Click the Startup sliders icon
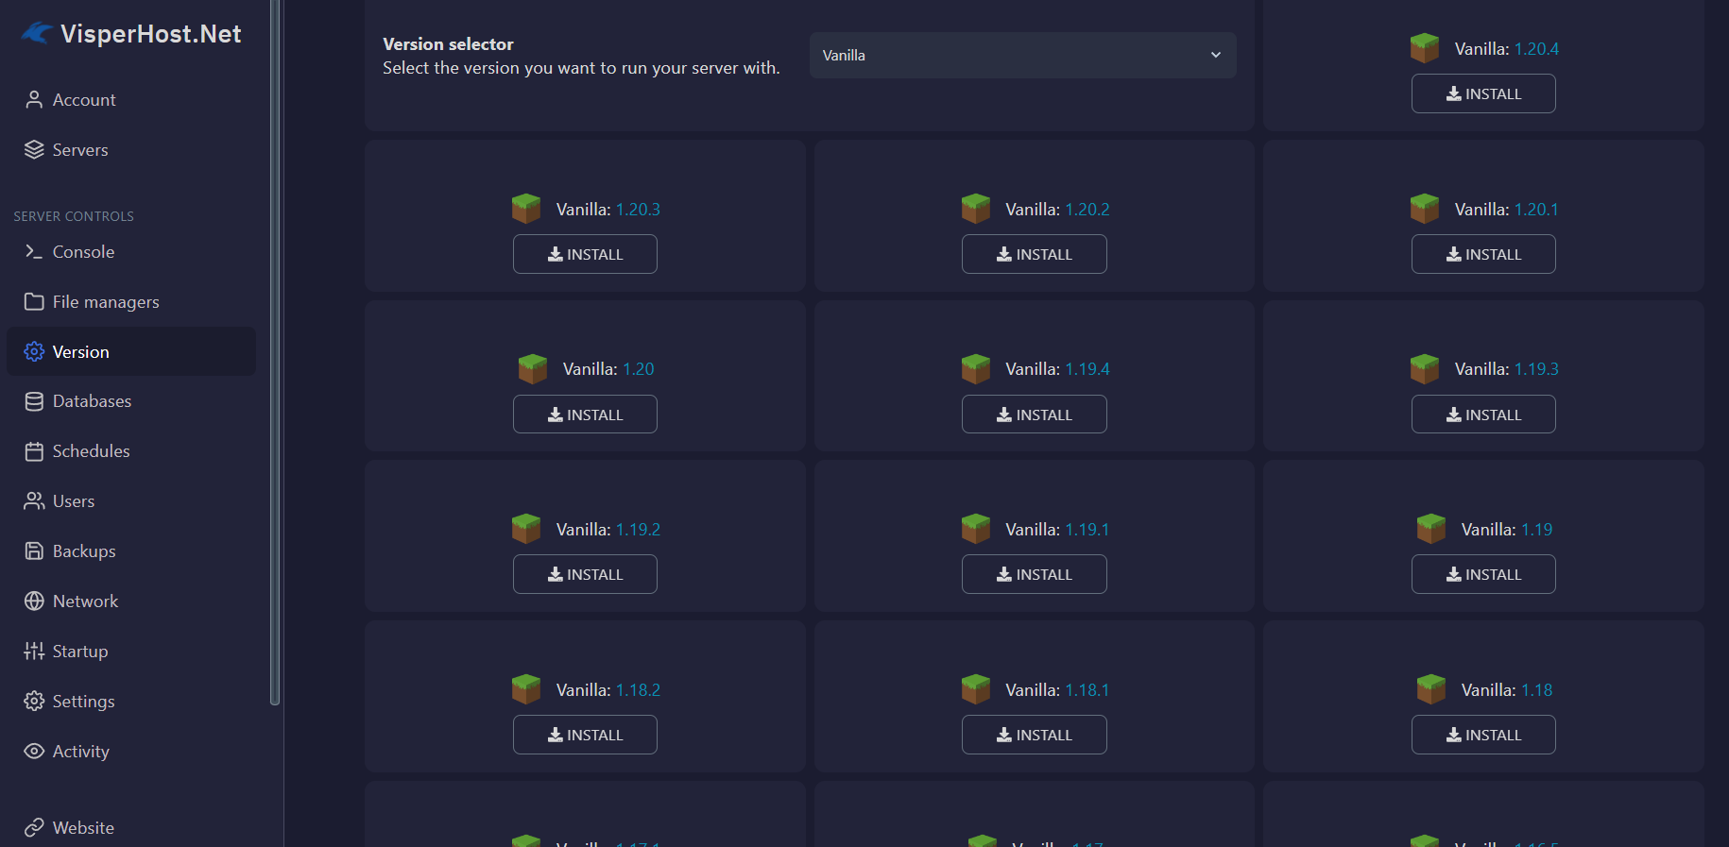This screenshot has width=1729, height=847. point(34,652)
